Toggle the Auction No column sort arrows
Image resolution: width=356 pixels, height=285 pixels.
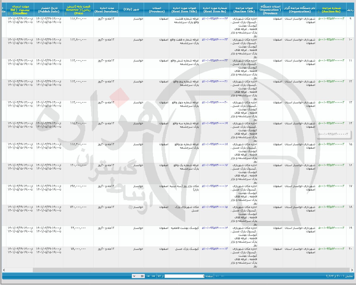(319, 12)
